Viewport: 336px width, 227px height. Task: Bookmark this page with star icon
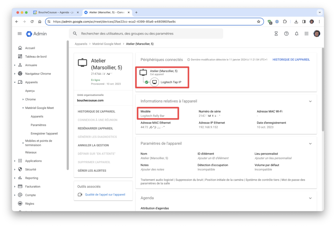pos(259,22)
